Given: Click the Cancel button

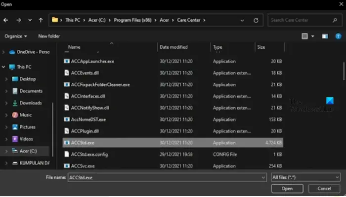Looking at the screenshot, I should pyautogui.click(x=324, y=189).
